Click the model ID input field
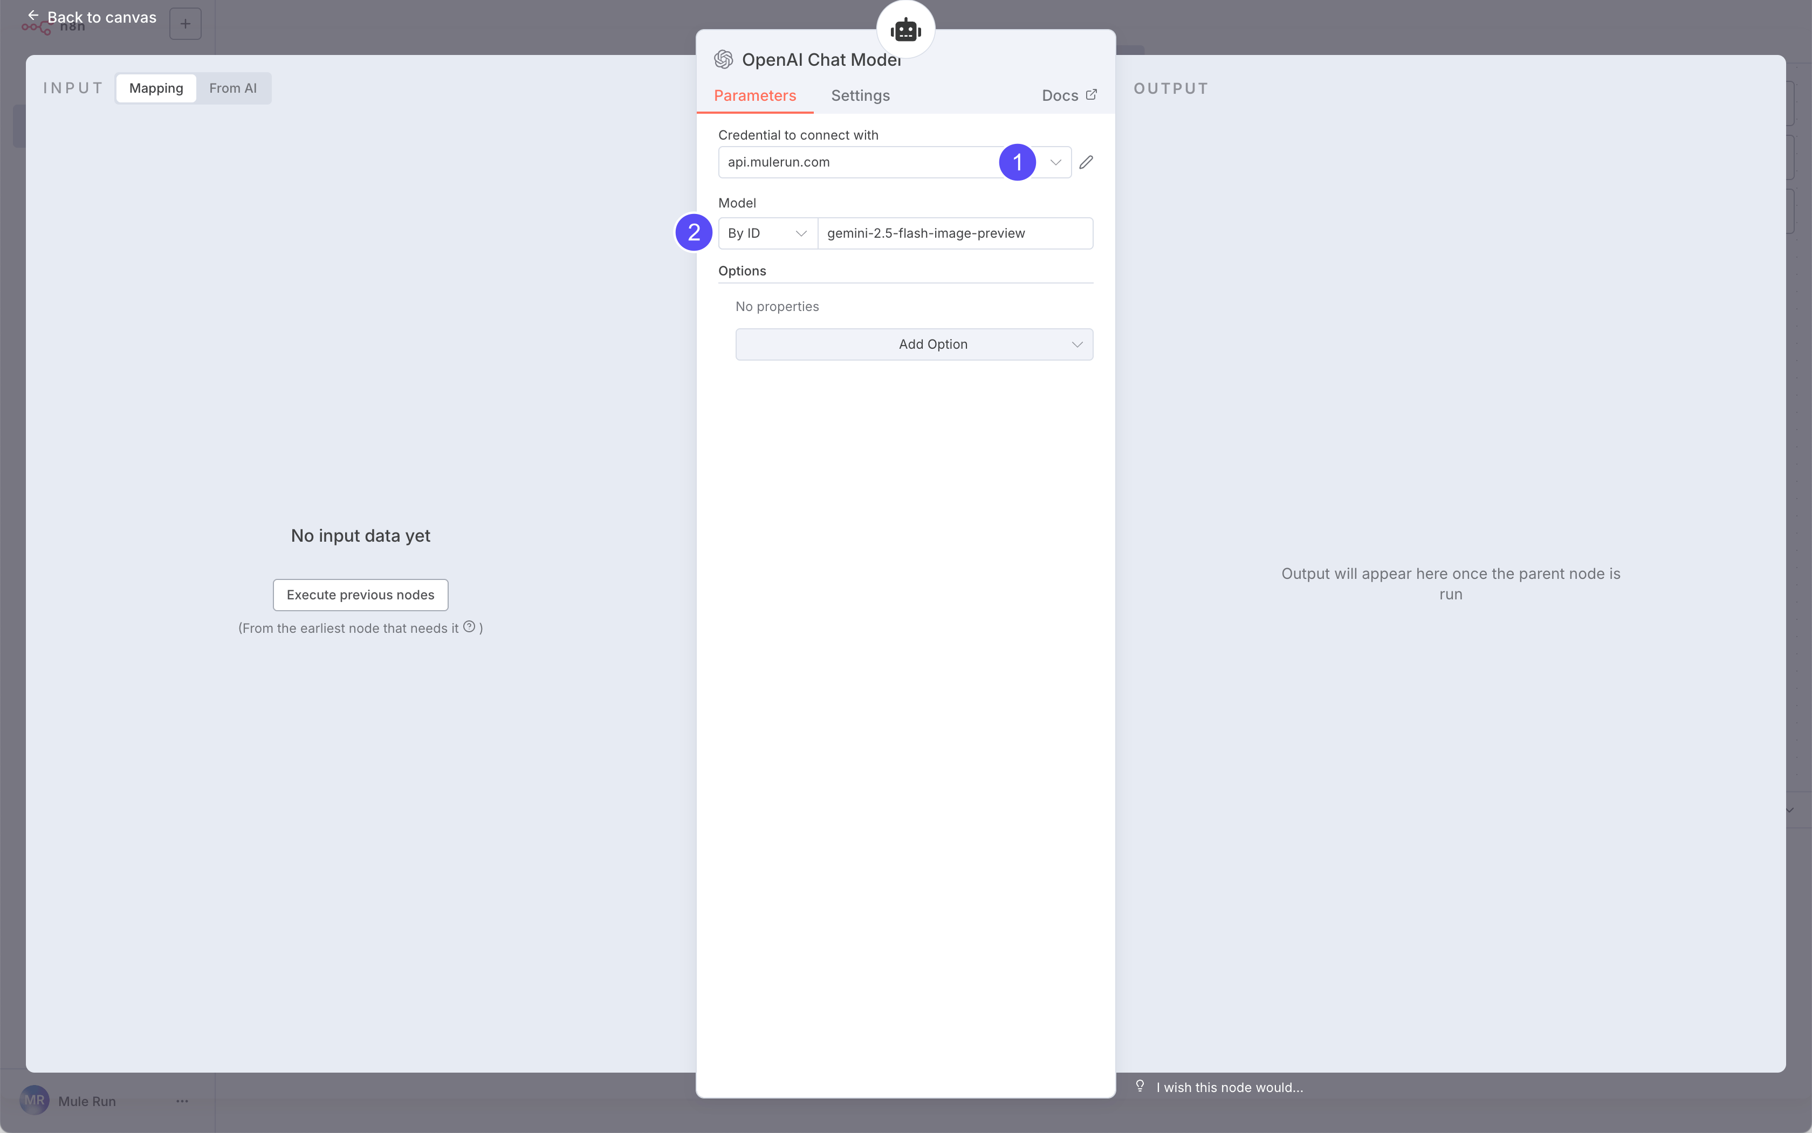This screenshot has height=1133, width=1812. coord(955,233)
